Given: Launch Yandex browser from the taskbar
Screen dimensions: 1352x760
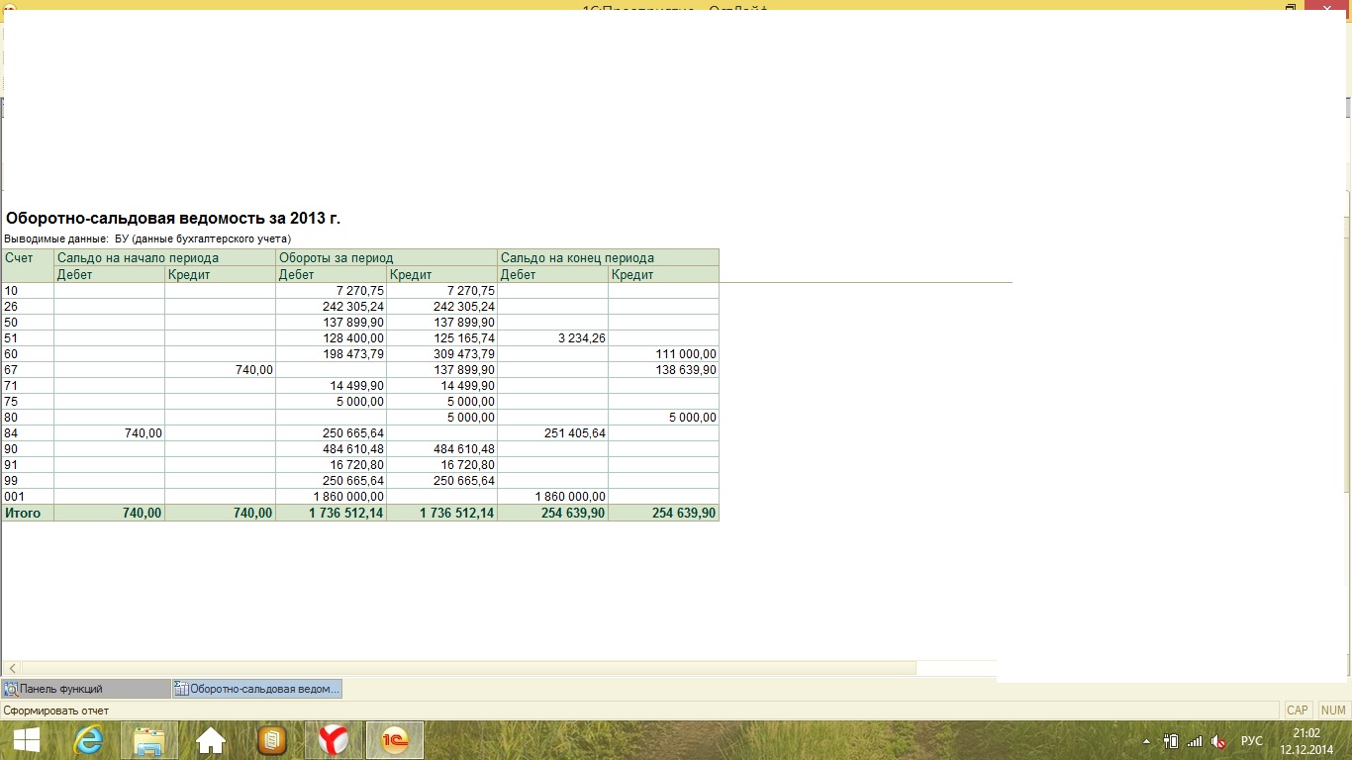Looking at the screenshot, I should point(334,740).
